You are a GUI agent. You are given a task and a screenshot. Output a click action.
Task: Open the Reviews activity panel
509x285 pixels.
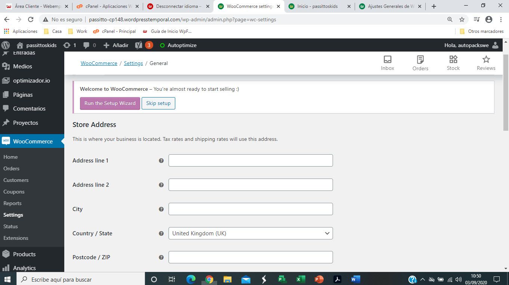coord(486,63)
